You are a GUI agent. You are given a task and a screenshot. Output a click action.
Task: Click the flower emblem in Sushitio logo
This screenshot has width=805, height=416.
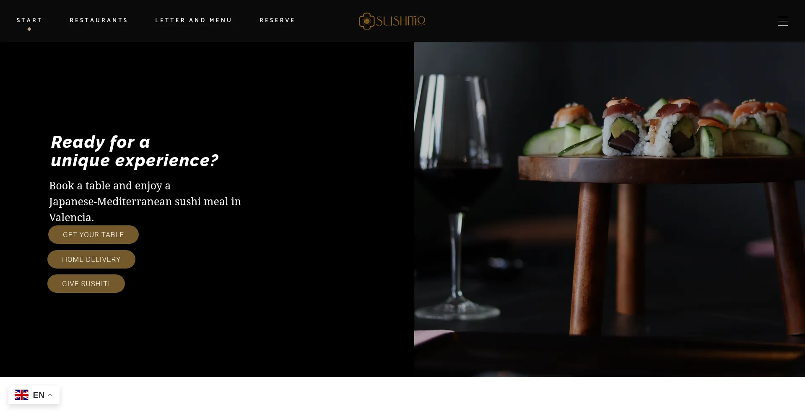(366, 21)
